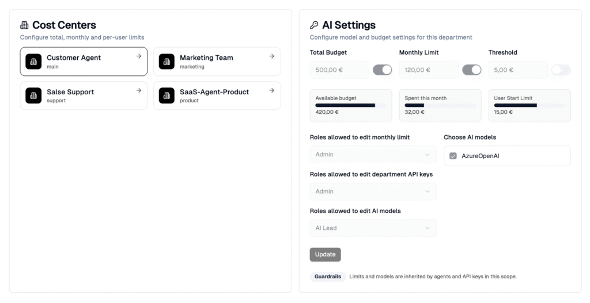Image resolution: width=590 pixels, height=303 pixels.
Task: Click the Total Budget amount field
Action: 339,70
